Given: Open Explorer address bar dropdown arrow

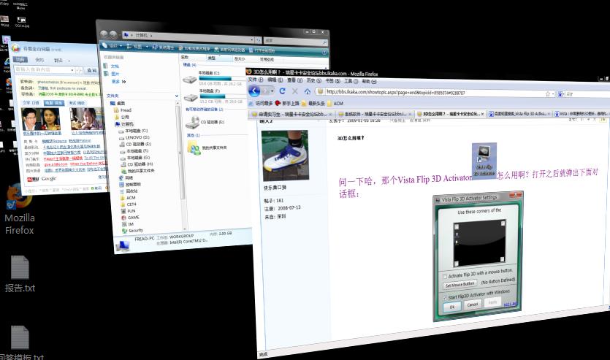Looking at the screenshot, I should coord(252,39).
